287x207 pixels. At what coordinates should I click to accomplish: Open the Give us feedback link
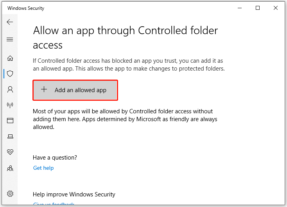(54, 203)
